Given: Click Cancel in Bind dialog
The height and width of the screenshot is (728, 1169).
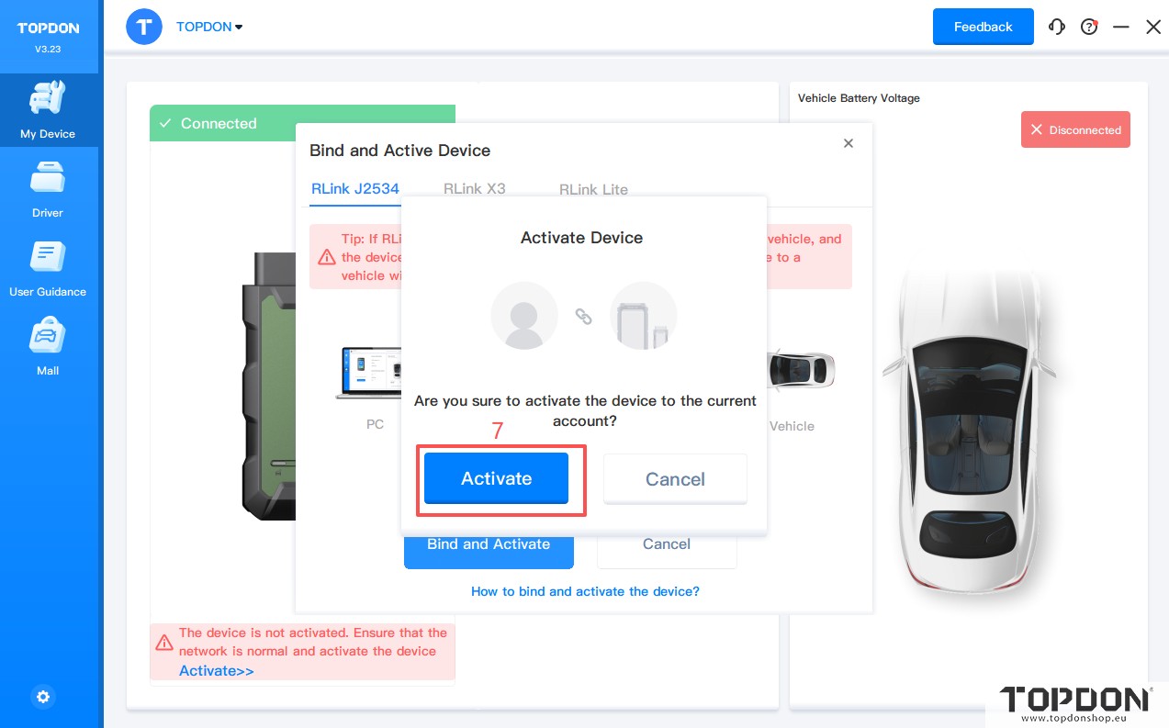Looking at the screenshot, I should click(x=667, y=551).
